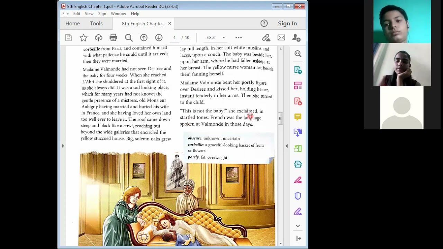This screenshot has height=249, width=443.
Task: Open the Sign menu
Action: (102, 13)
